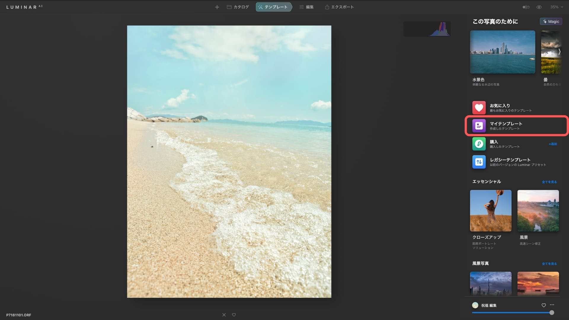Select the 水景色 template thumbnail
This screenshot has height=320, width=569.
tap(502, 52)
